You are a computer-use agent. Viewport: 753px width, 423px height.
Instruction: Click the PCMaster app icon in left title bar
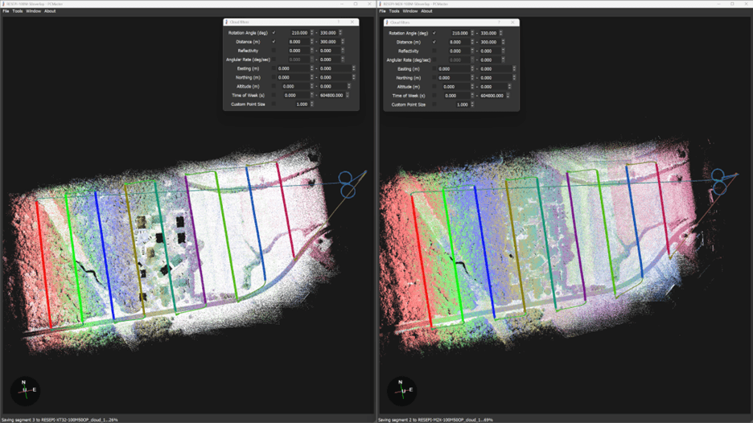3,3
